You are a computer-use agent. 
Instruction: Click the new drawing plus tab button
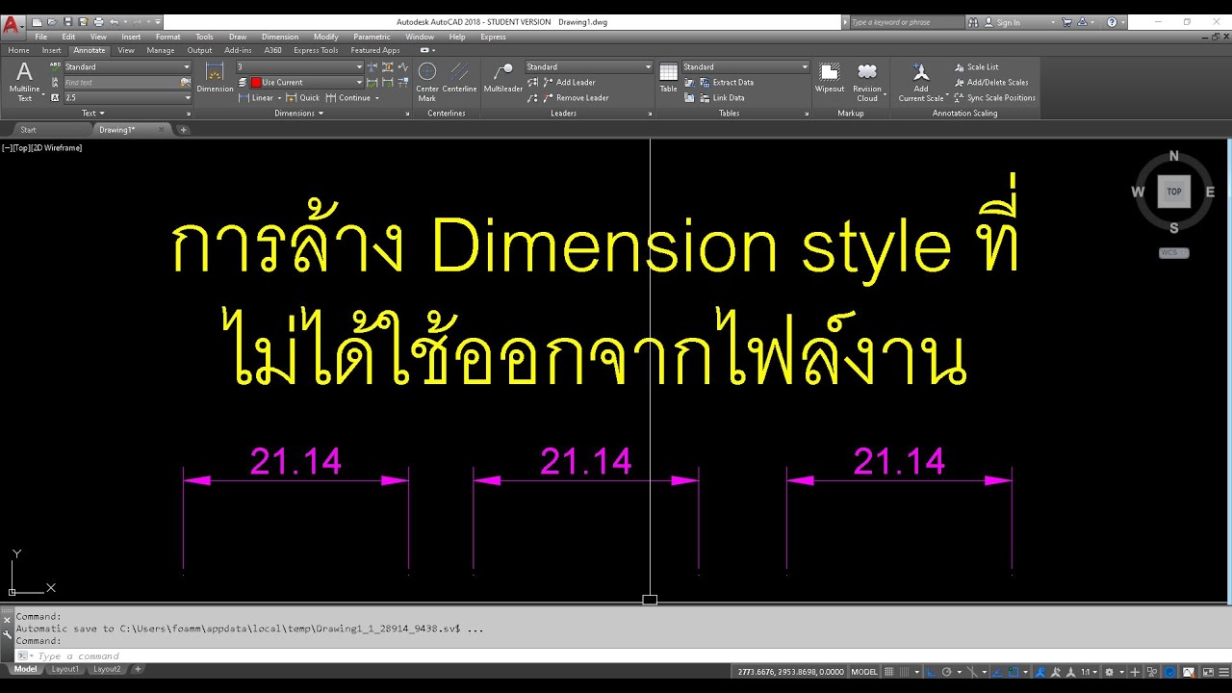pos(183,129)
